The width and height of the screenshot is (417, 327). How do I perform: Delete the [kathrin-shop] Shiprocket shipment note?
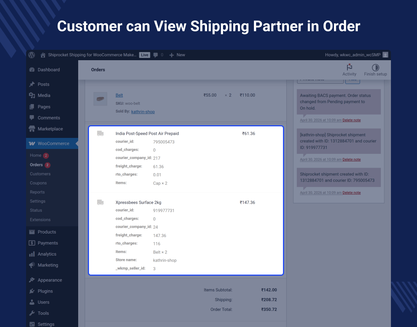point(351,159)
